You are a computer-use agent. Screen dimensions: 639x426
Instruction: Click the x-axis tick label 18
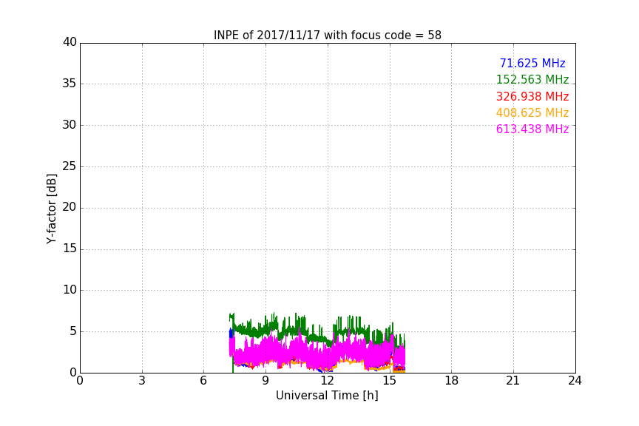tap(452, 381)
